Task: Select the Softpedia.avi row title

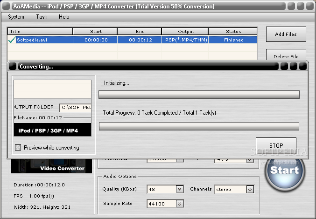Action: click(32, 40)
